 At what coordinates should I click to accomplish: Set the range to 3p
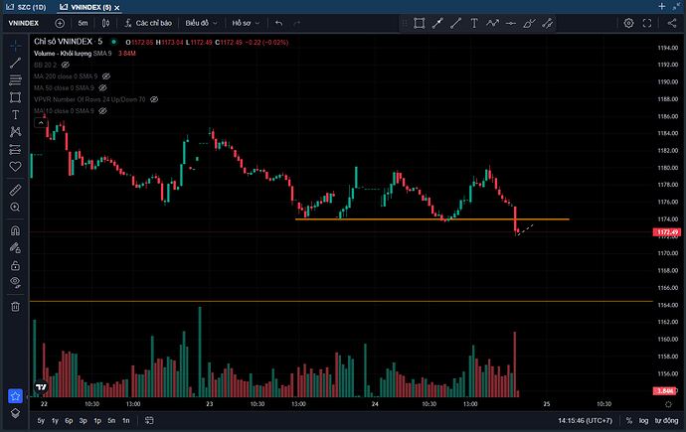tap(84, 421)
